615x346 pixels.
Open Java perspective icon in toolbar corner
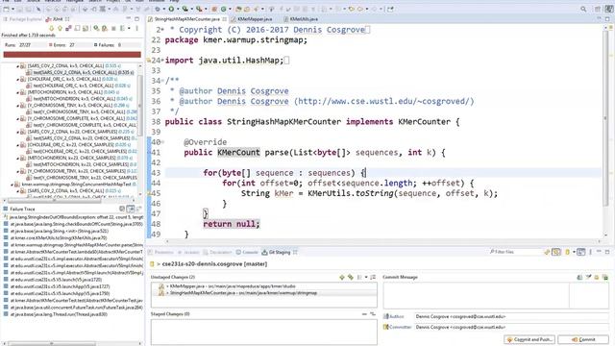point(608,9)
